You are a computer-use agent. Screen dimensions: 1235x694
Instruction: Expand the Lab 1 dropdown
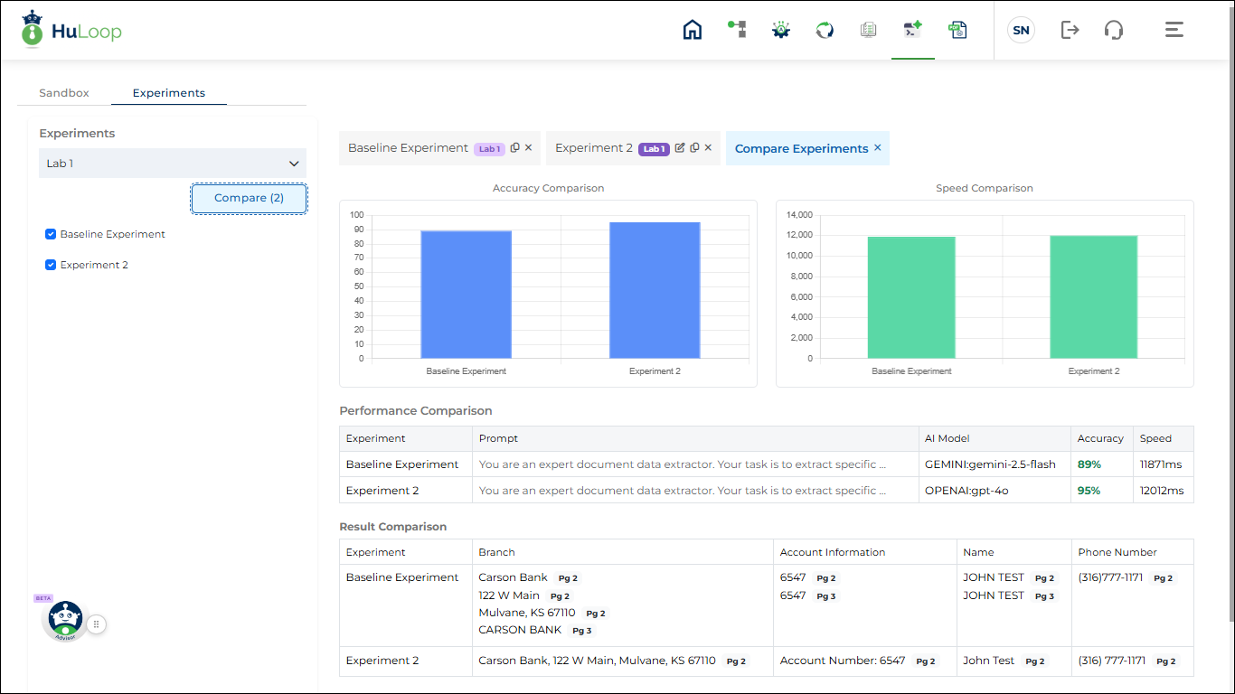(x=172, y=164)
